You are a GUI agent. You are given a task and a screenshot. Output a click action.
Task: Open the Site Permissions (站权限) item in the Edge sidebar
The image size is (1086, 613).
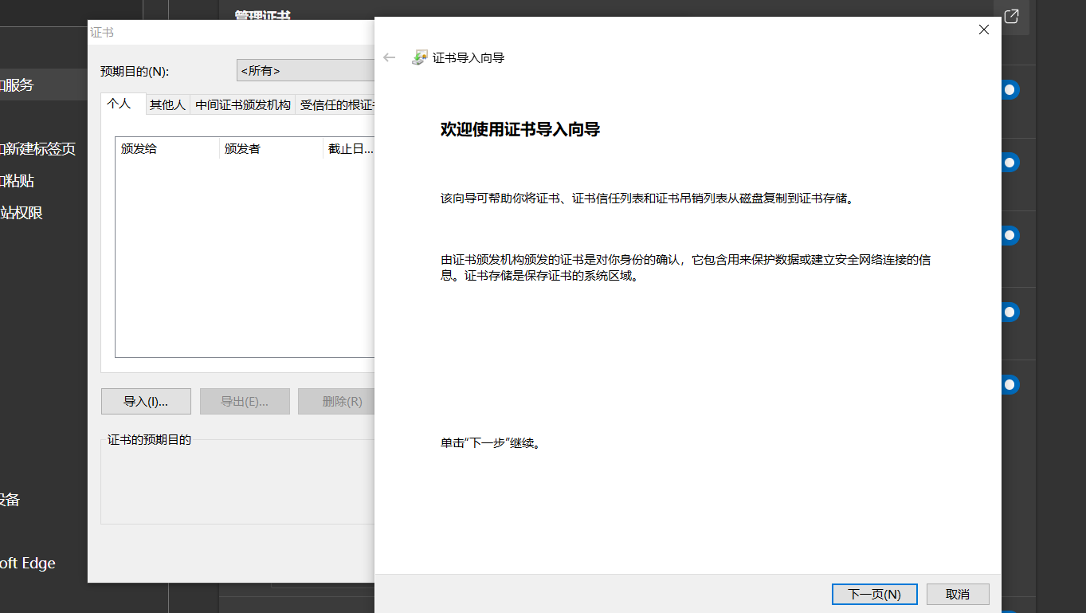pos(22,213)
